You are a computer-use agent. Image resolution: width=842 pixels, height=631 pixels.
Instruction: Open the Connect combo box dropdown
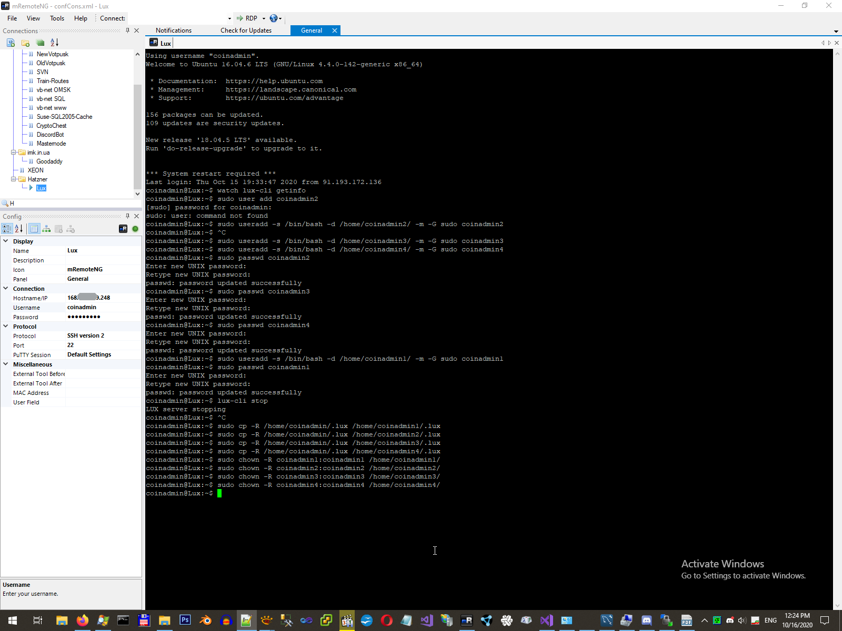229,18
